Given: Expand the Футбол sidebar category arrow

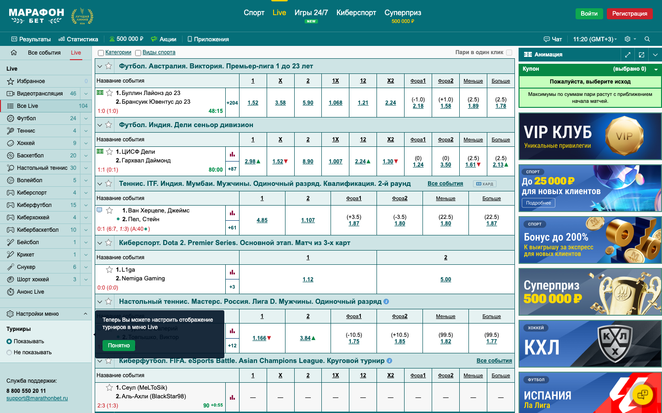Looking at the screenshot, I should coord(86,118).
